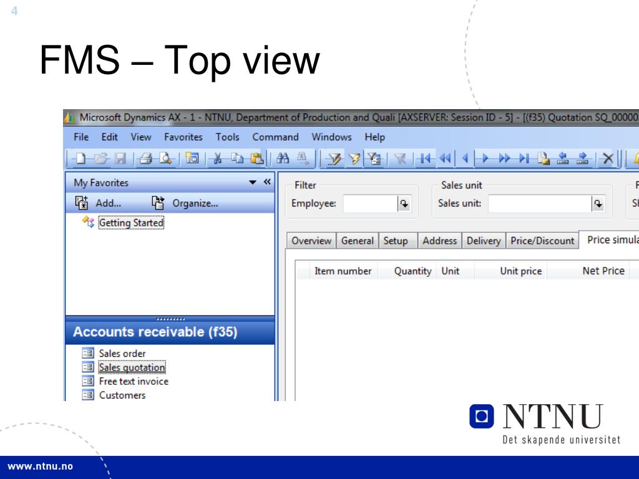This screenshot has width=639, height=479.
Task: Open Sales quotation in Accounts receivable
Action: 132,367
